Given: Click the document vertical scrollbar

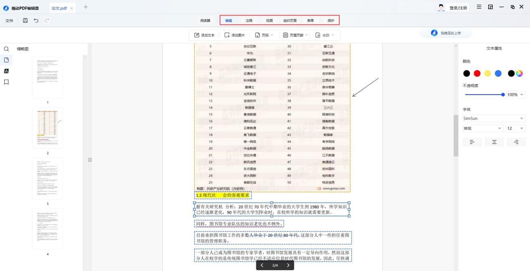Looking at the screenshot, I should (x=456, y=135).
